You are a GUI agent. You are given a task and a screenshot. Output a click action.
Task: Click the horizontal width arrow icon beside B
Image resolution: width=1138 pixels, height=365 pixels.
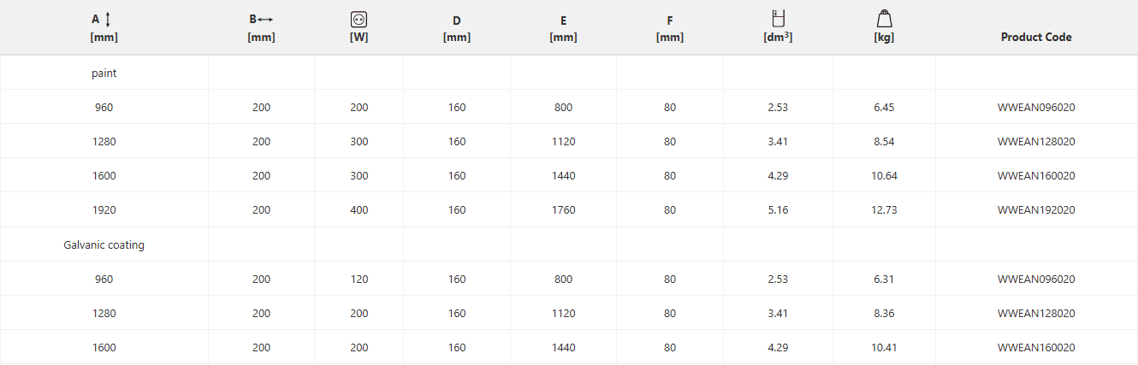[x=265, y=19]
